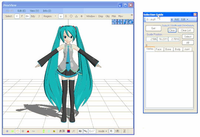The width and height of the screenshot is (200, 137).
Task: Click the Clear List button
Action: click(186, 30)
